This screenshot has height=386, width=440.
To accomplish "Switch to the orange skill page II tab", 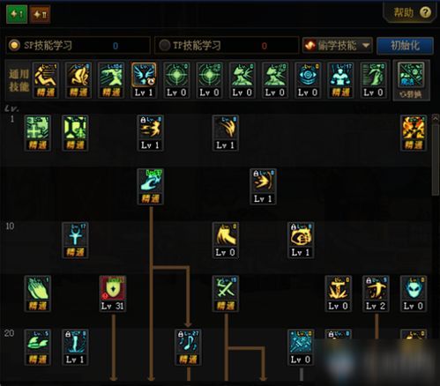I will point(40,14).
